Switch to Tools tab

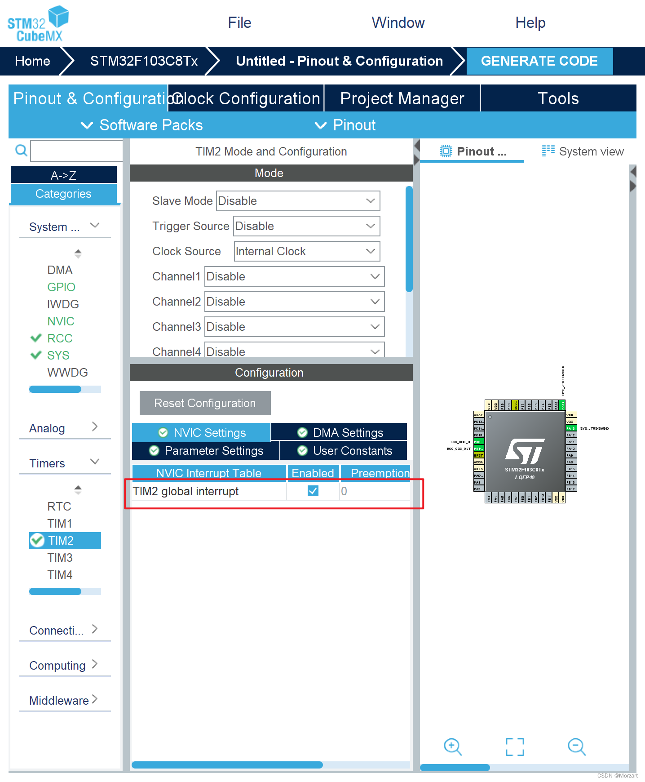558,98
